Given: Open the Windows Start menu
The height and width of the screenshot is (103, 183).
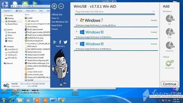Looking at the screenshot, I should [3, 100].
